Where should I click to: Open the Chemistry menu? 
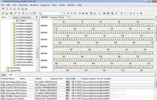tap(23, 5)
